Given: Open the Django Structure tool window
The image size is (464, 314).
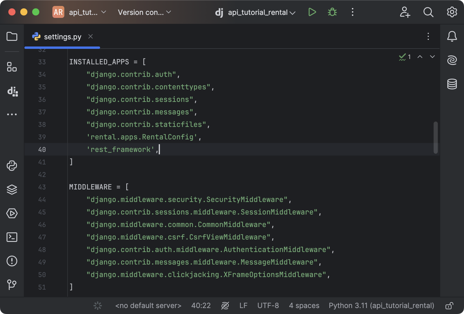Looking at the screenshot, I should pyautogui.click(x=12, y=92).
